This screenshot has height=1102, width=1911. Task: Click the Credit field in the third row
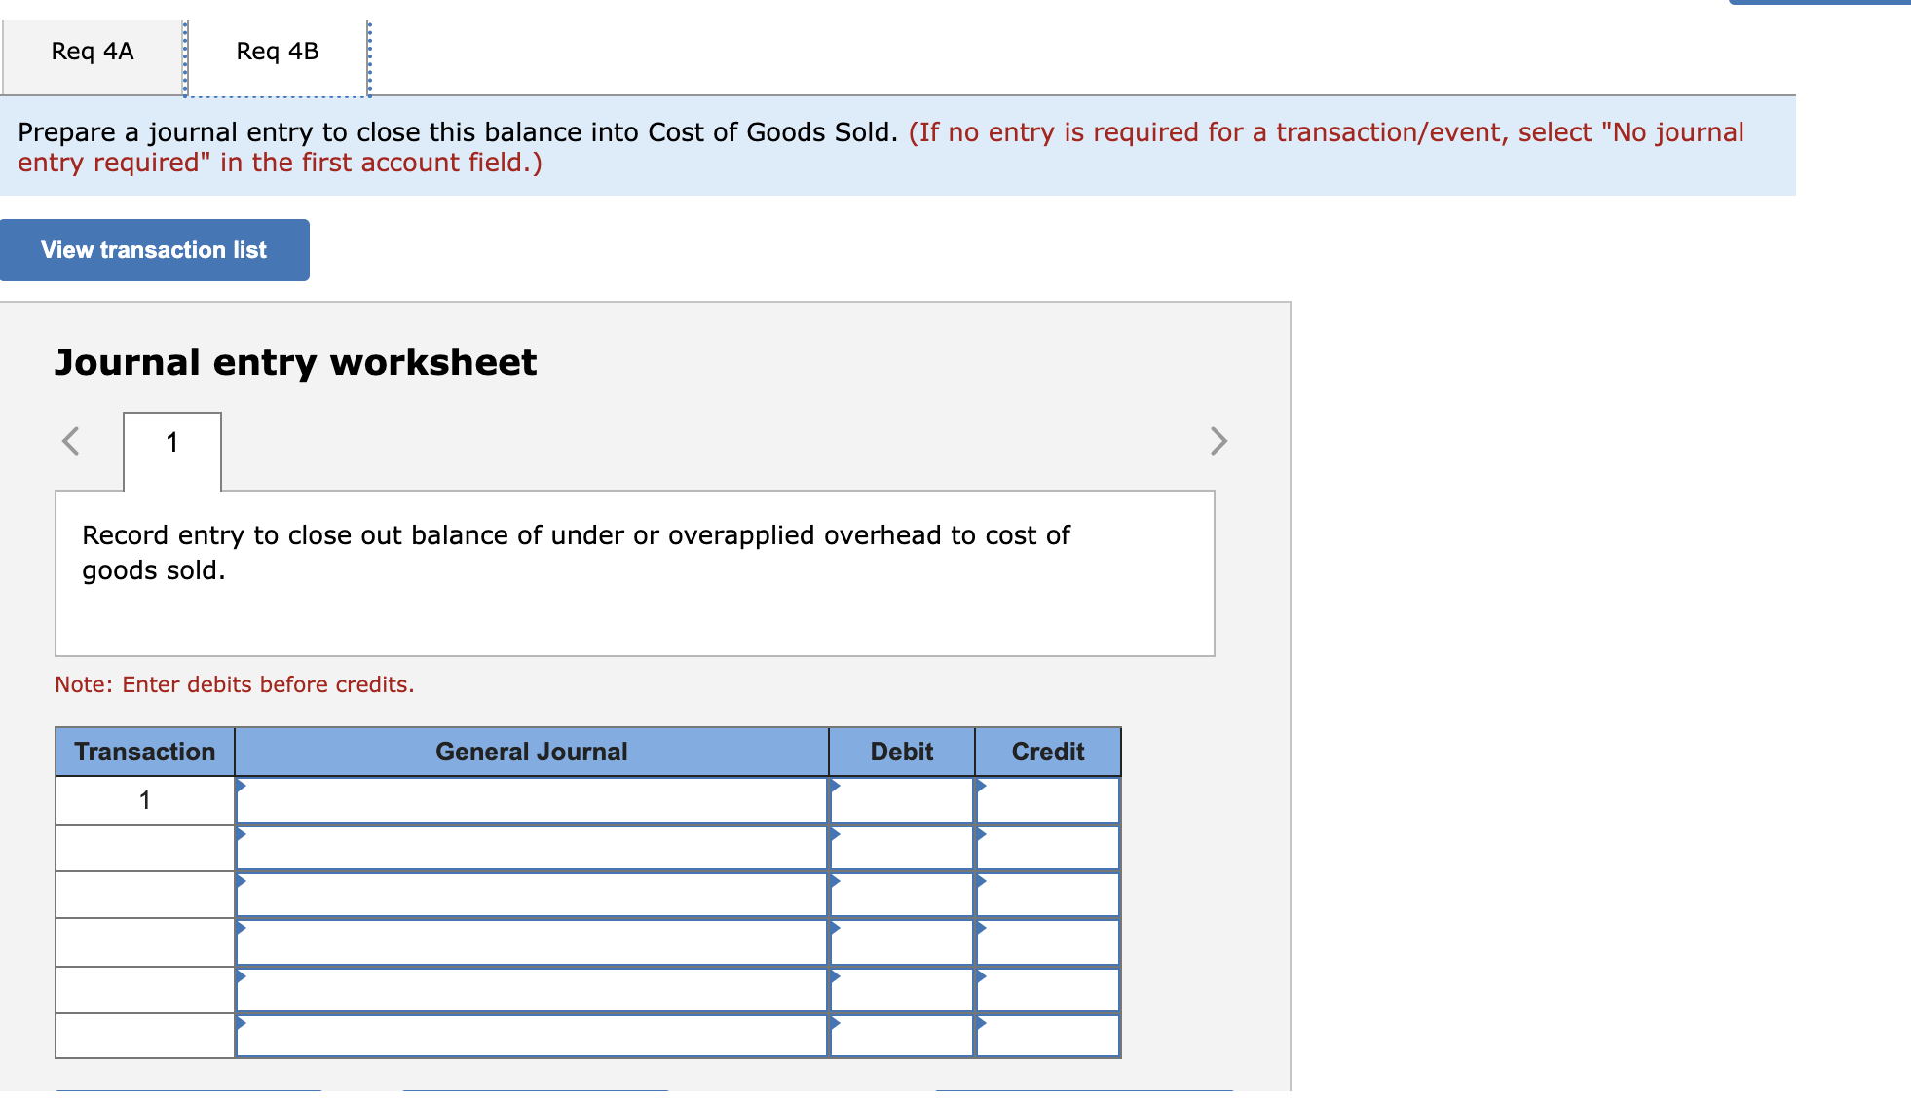pyautogui.click(x=1047, y=894)
